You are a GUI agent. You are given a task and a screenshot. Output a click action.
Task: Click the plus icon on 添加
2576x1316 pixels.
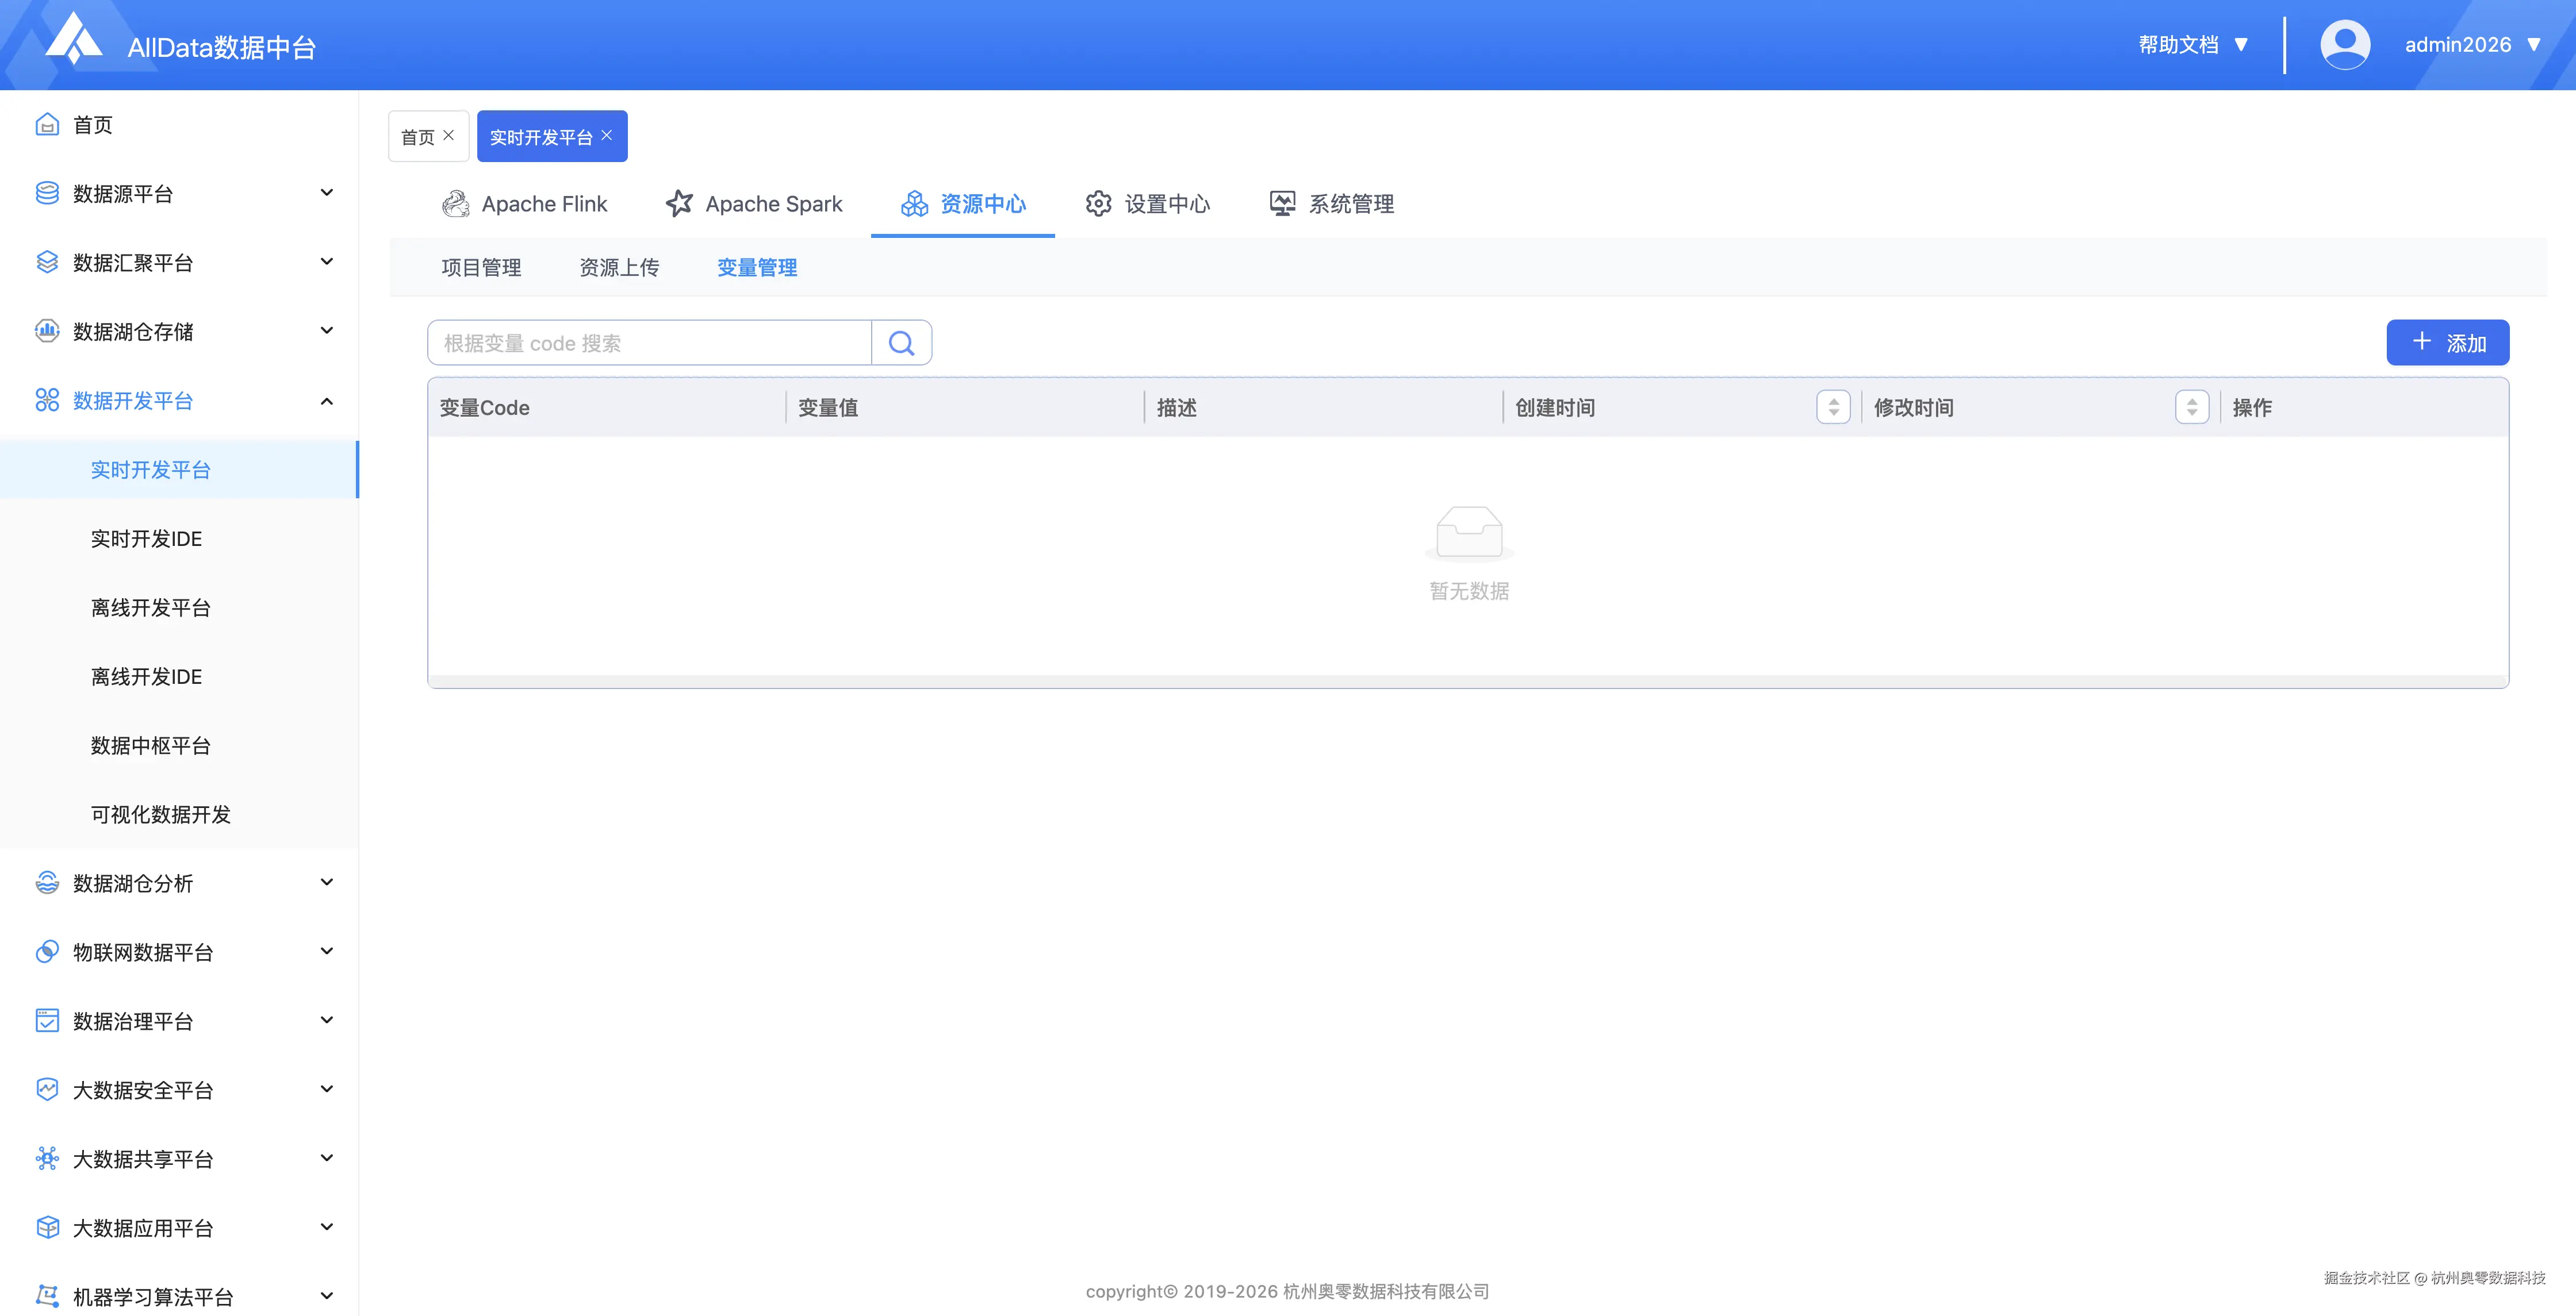[2421, 342]
